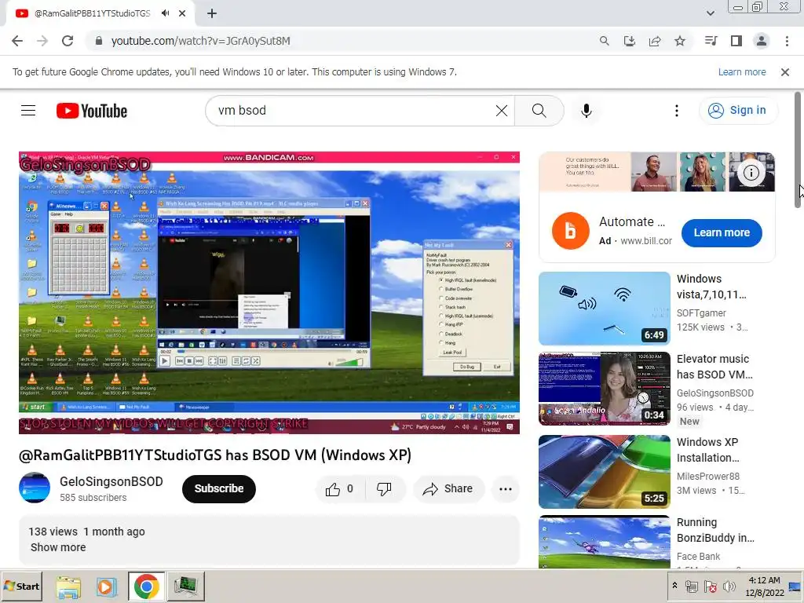Click the address bar URL
804x603 pixels.
click(200, 41)
